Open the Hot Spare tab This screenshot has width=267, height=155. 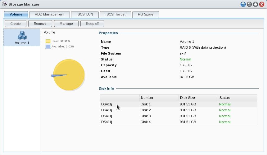[145, 15]
